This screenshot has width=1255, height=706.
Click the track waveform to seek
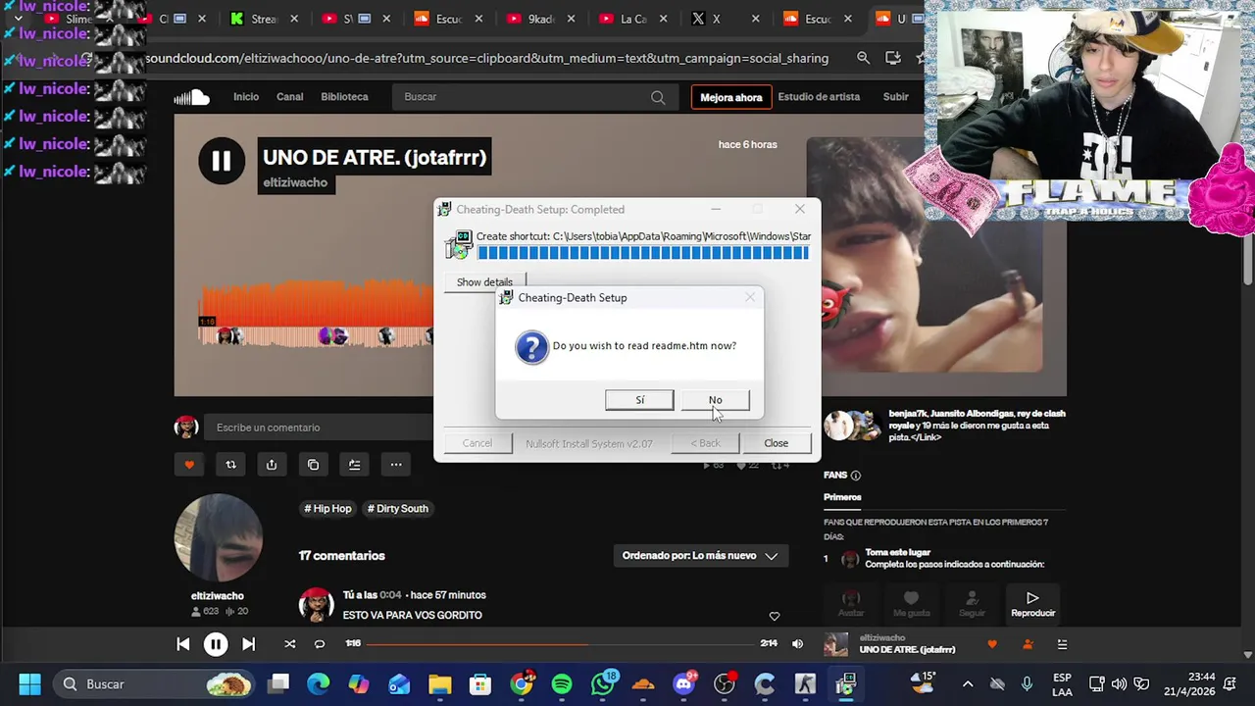tap(316, 314)
